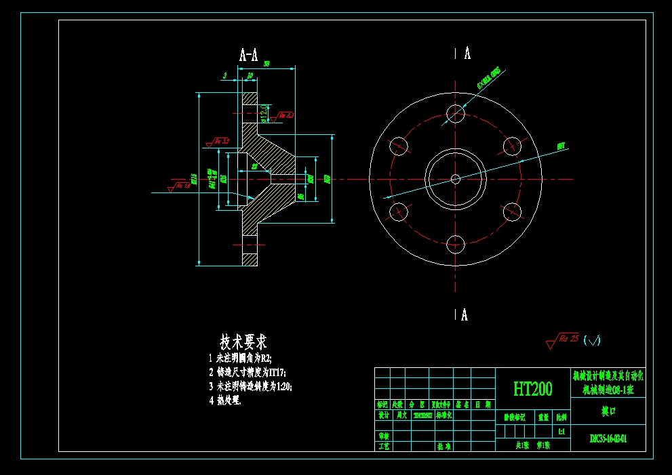The height and width of the screenshot is (475, 672).
Task: Select the Ra 25 general roughness symbol
Action: point(562,341)
